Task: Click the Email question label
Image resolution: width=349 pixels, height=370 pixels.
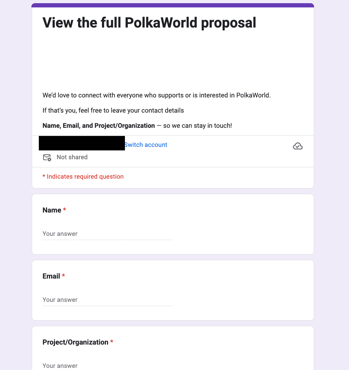Action: tap(51, 276)
